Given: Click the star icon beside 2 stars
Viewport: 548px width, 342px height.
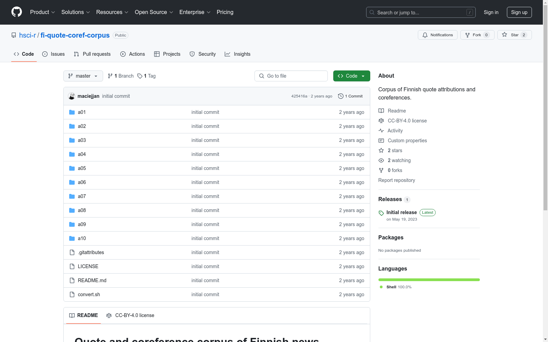Looking at the screenshot, I should (381, 150).
